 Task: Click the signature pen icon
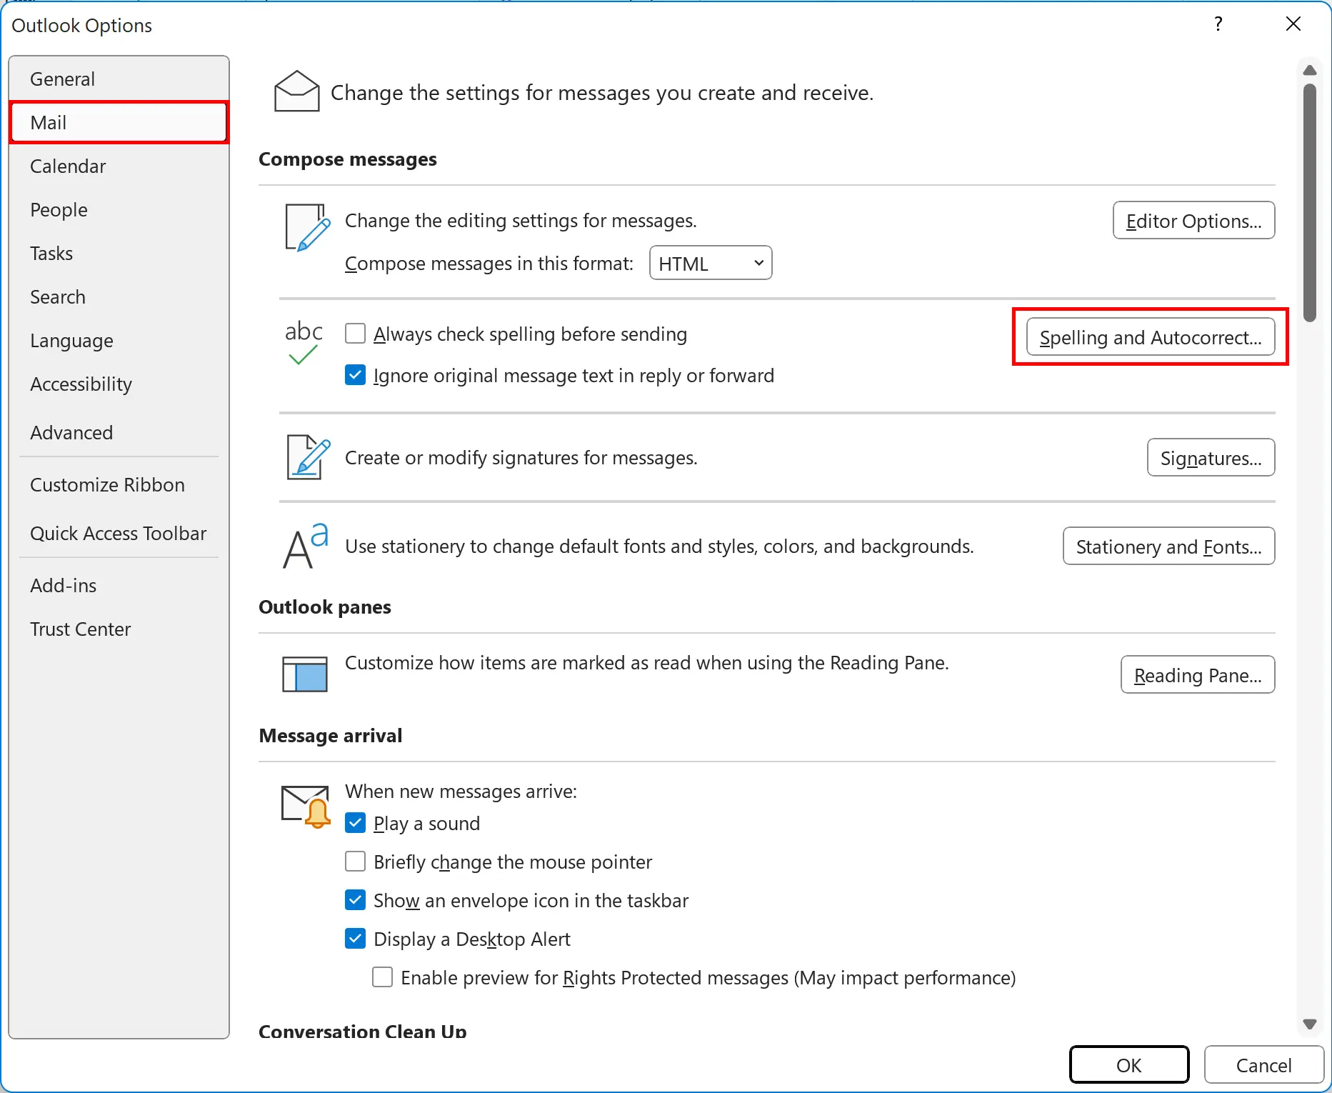[308, 457]
